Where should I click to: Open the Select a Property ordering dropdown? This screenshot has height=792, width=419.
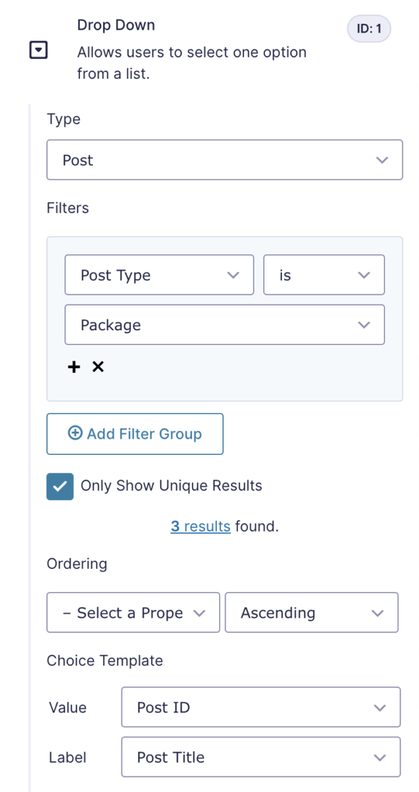click(x=132, y=612)
